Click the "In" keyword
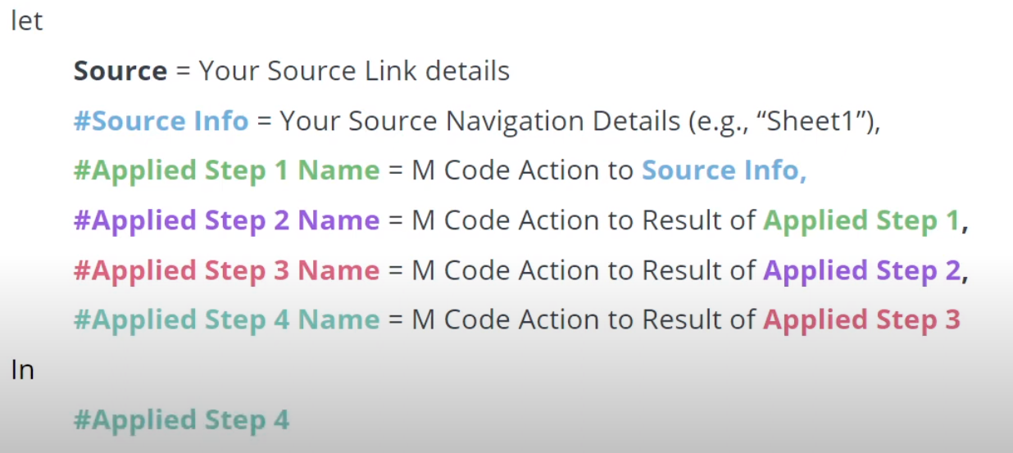Image resolution: width=1013 pixels, height=453 pixels. pyautogui.click(x=22, y=370)
